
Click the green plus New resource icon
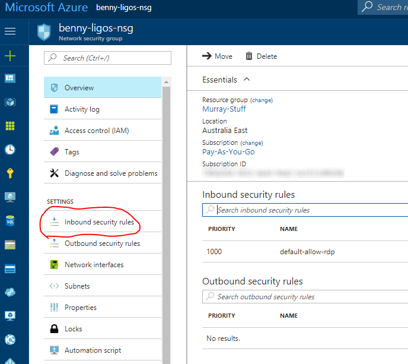(10, 56)
